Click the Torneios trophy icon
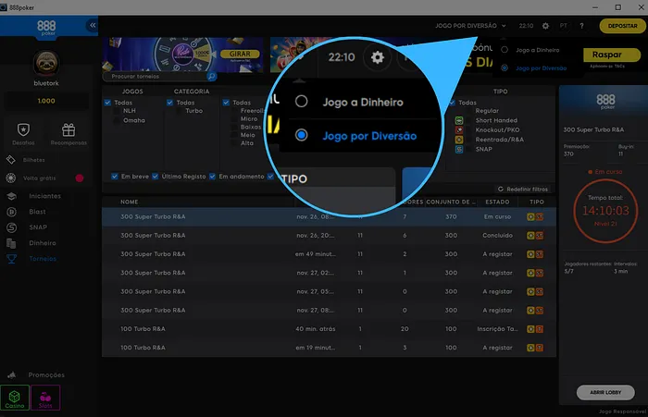648x417 pixels. tap(11, 259)
